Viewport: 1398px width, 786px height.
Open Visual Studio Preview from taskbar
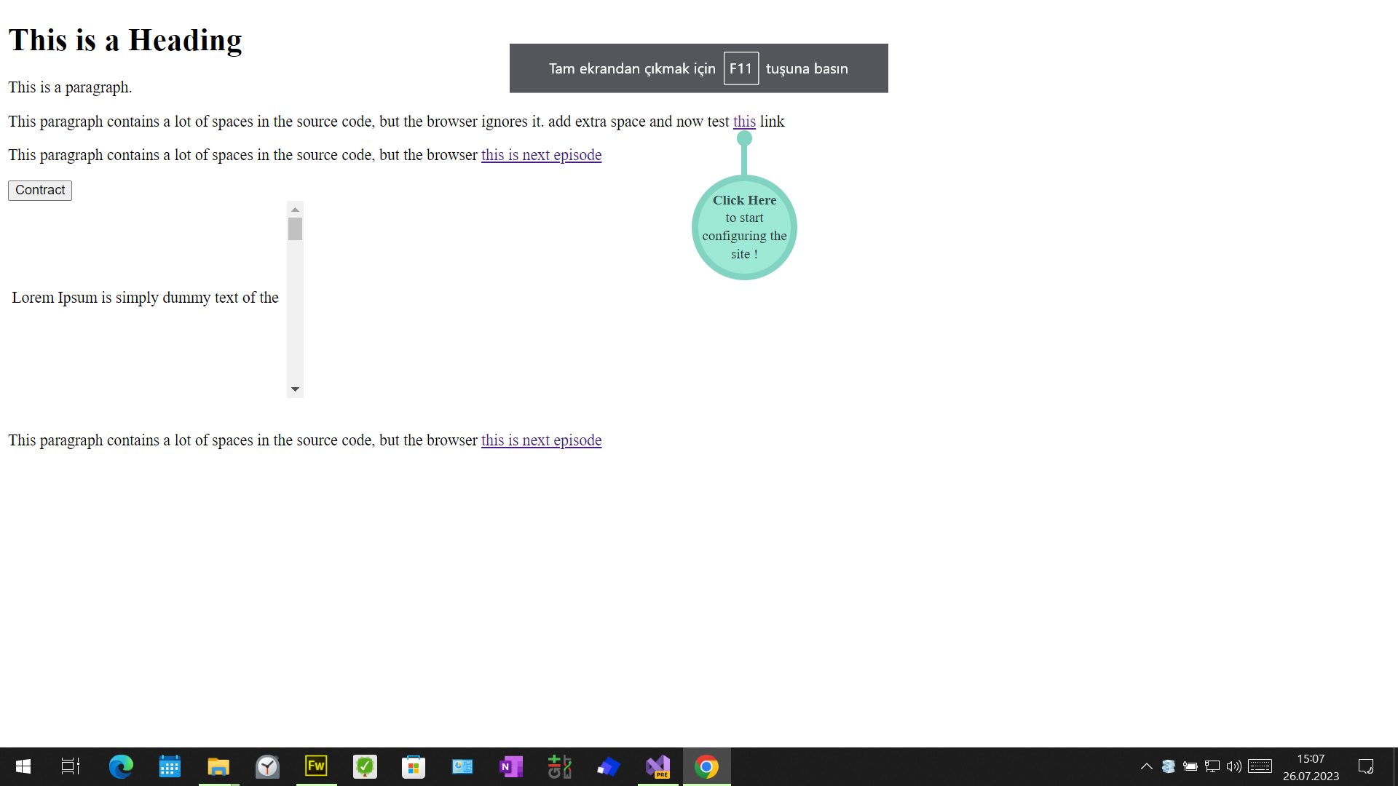coord(657,766)
